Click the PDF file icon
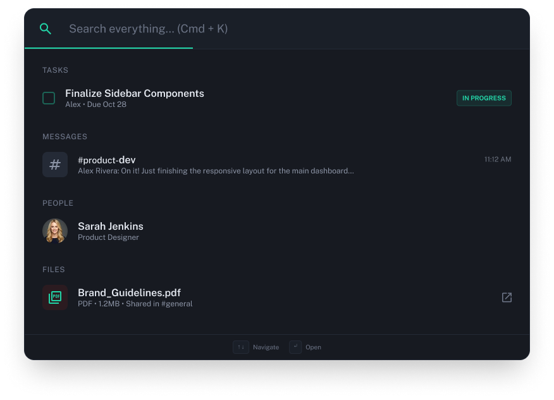The width and height of the screenshot is (554, 400). tap(55, 297)
